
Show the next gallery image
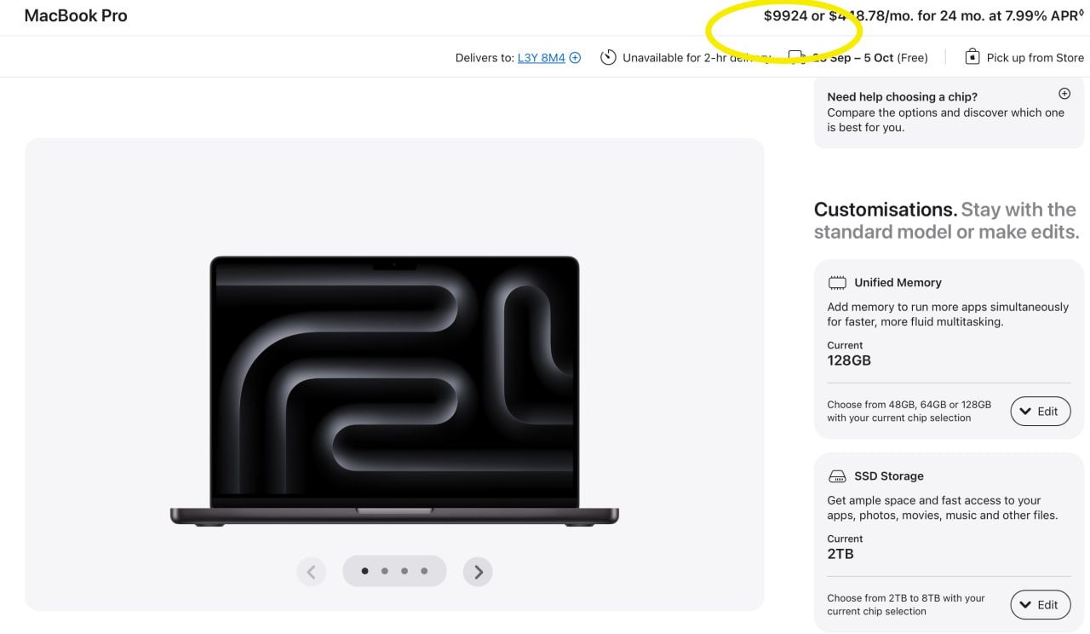coord(478,572)
